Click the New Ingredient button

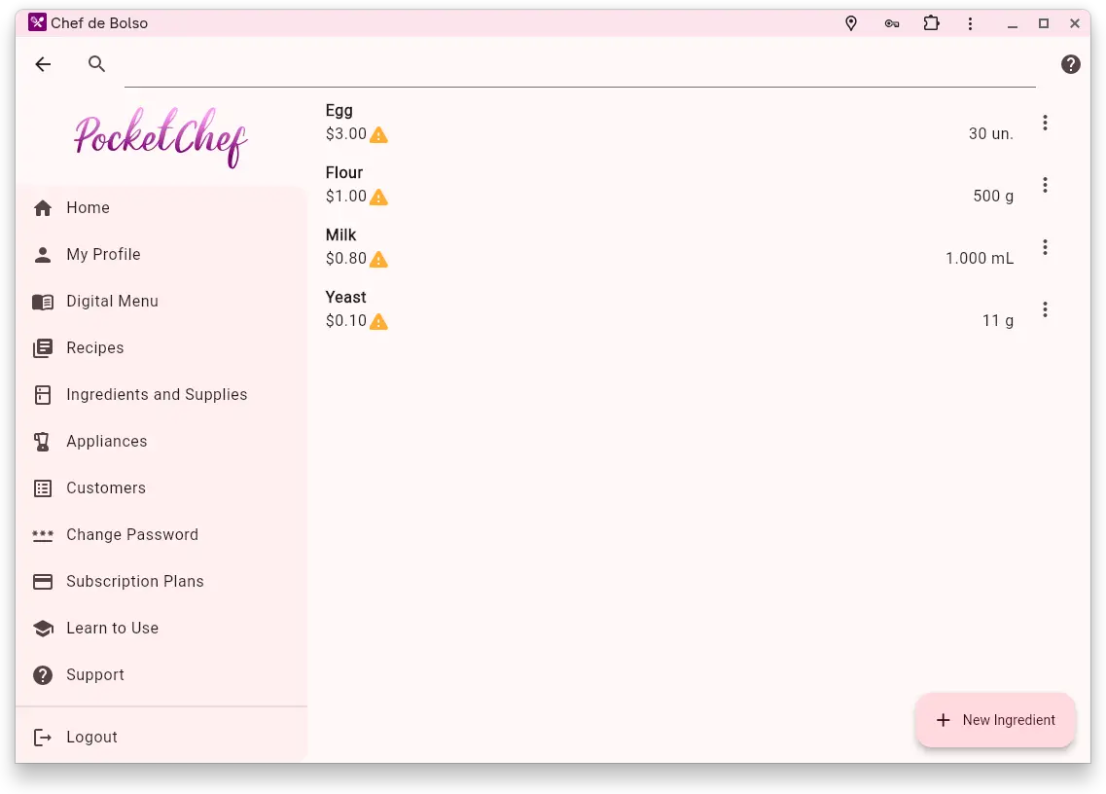tap(995, 720)
